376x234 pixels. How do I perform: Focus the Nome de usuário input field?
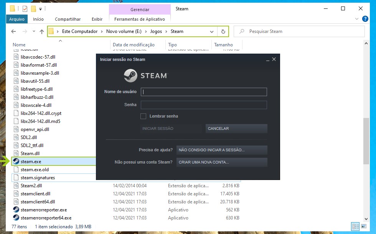coord(204,92)
